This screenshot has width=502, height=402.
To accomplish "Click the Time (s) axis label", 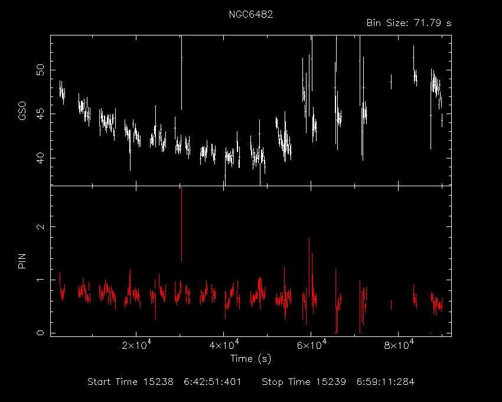I will coord(250,358).
